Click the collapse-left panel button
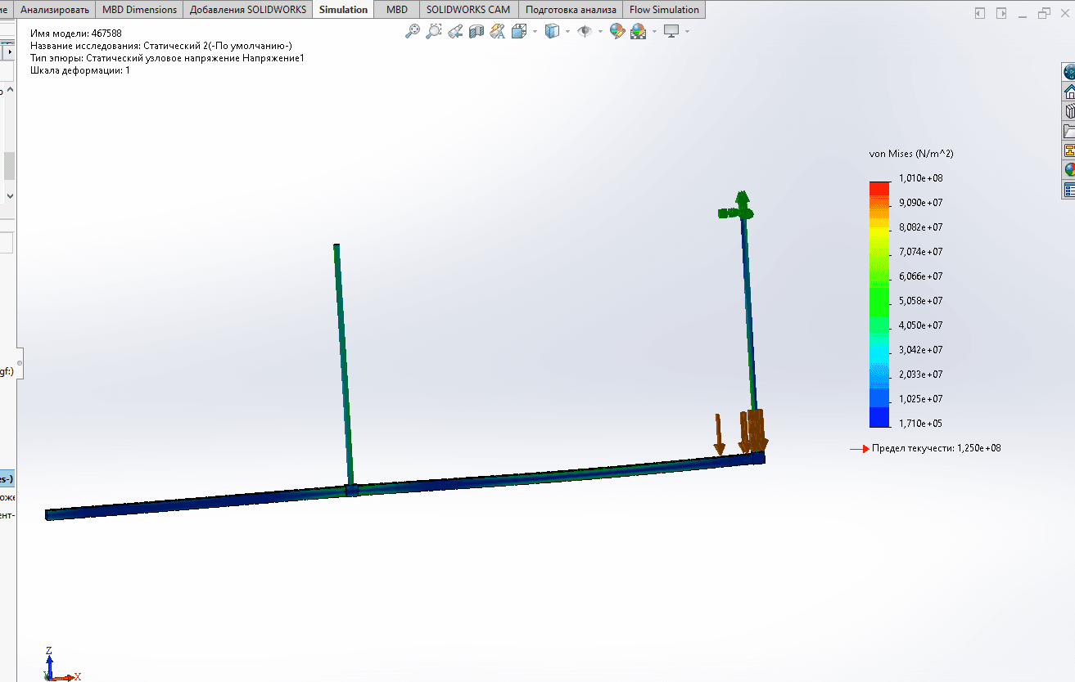 click(x=980, y=13)
